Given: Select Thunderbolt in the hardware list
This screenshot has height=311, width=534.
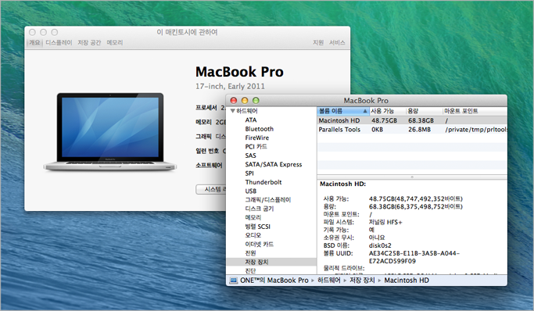Looking at the screenshot, I should [x=263, y=182].
